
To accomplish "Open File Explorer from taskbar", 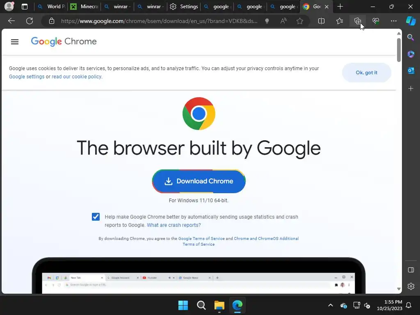I will click(219, 305).
